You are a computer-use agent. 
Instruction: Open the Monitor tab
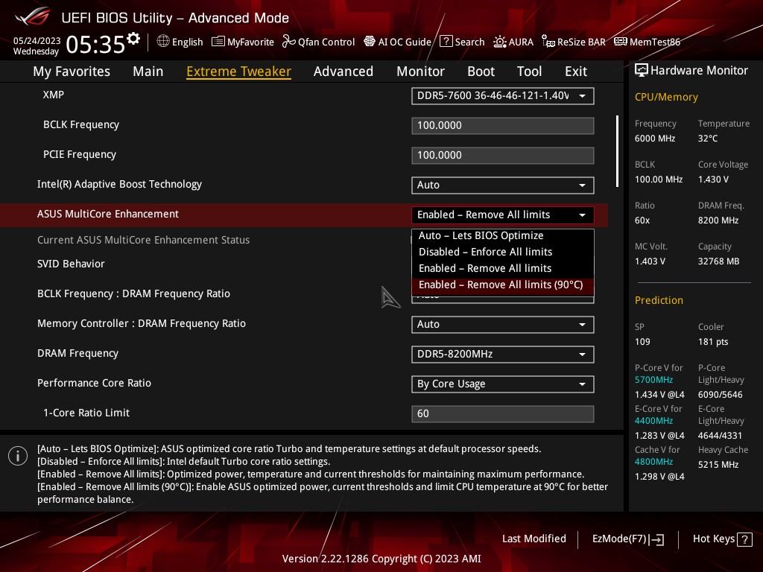(420, 71)
